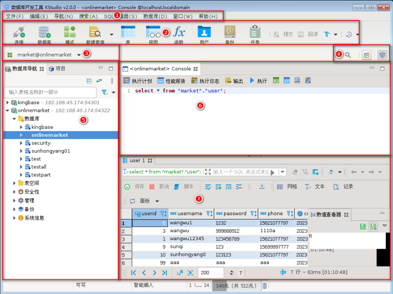Expand the 安全性 node
This screenshot has width=393, height=294.
click(14, 192)
